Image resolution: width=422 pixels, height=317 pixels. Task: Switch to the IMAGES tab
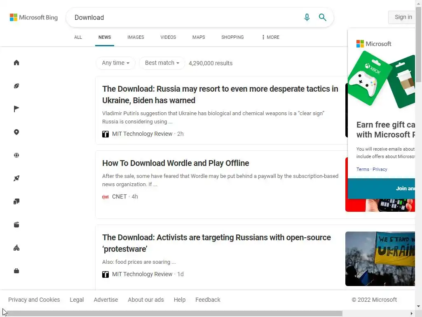pos(136,37)
